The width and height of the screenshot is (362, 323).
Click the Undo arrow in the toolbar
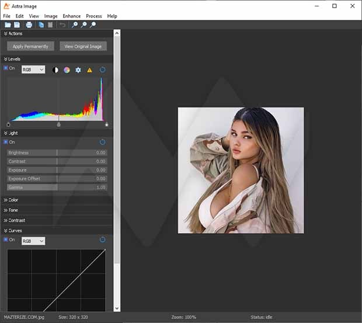tap(62, 25)
